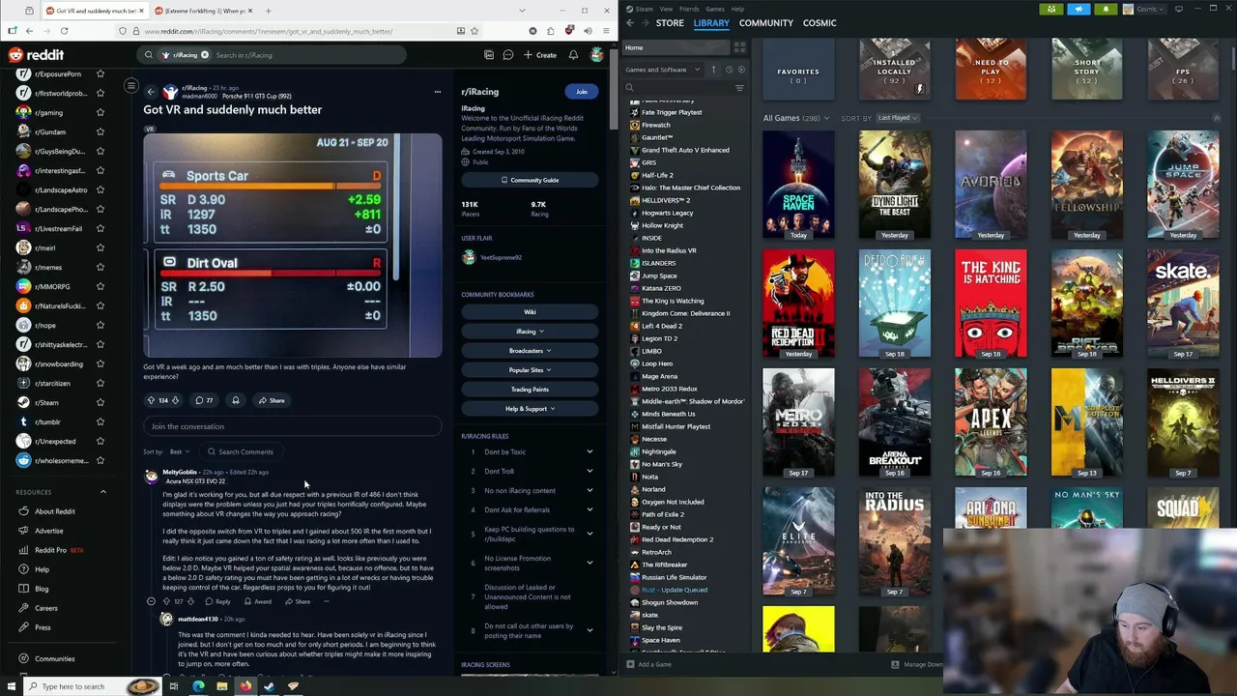This screenshot has height=696, width=1237.
Task: Favorite r/tumblr with star
Action: click(x=101, y=422)
